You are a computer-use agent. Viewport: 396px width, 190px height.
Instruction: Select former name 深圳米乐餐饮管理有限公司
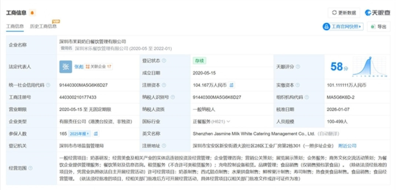tap(102, 49)
